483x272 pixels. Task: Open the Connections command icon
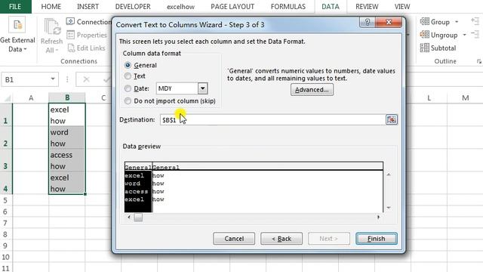pyautogui.click(x=70, y=21)
